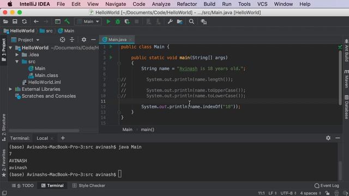Open the Terminal tool window tab

pos(52,186)
